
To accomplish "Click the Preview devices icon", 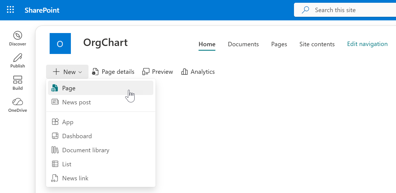I will point(146,72).
